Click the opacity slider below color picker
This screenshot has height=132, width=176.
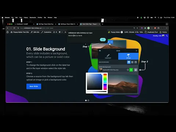pos(97,92)
